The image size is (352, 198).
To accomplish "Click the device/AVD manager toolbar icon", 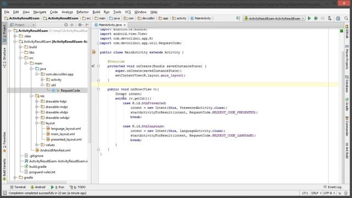I will pos(329,18).
